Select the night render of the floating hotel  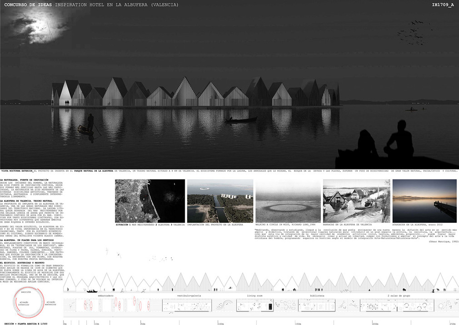[229, 85]
